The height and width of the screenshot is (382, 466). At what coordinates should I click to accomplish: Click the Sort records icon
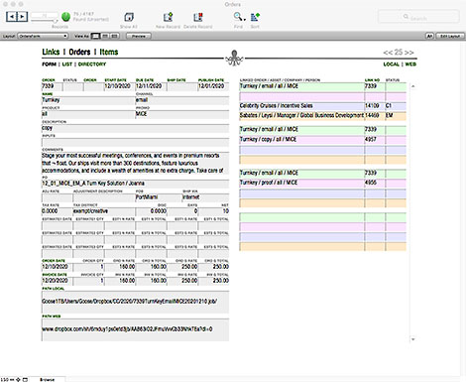pos(255,17)
